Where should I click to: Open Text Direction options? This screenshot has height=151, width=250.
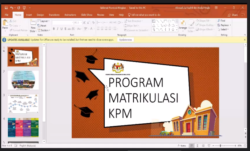tap(134, 21)
